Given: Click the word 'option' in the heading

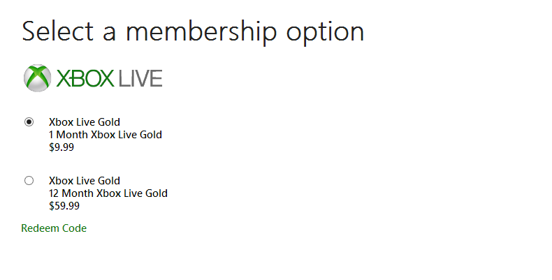Looking at the screenshot, I should coord(325,33).
